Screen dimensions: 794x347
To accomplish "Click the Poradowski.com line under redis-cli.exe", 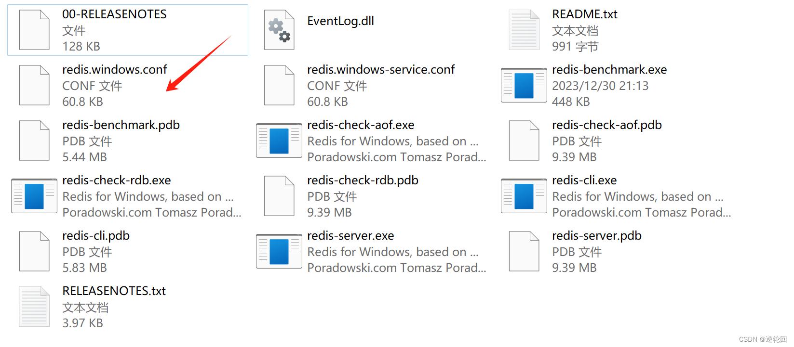I will pyautogui.click(x=642, y=213).
